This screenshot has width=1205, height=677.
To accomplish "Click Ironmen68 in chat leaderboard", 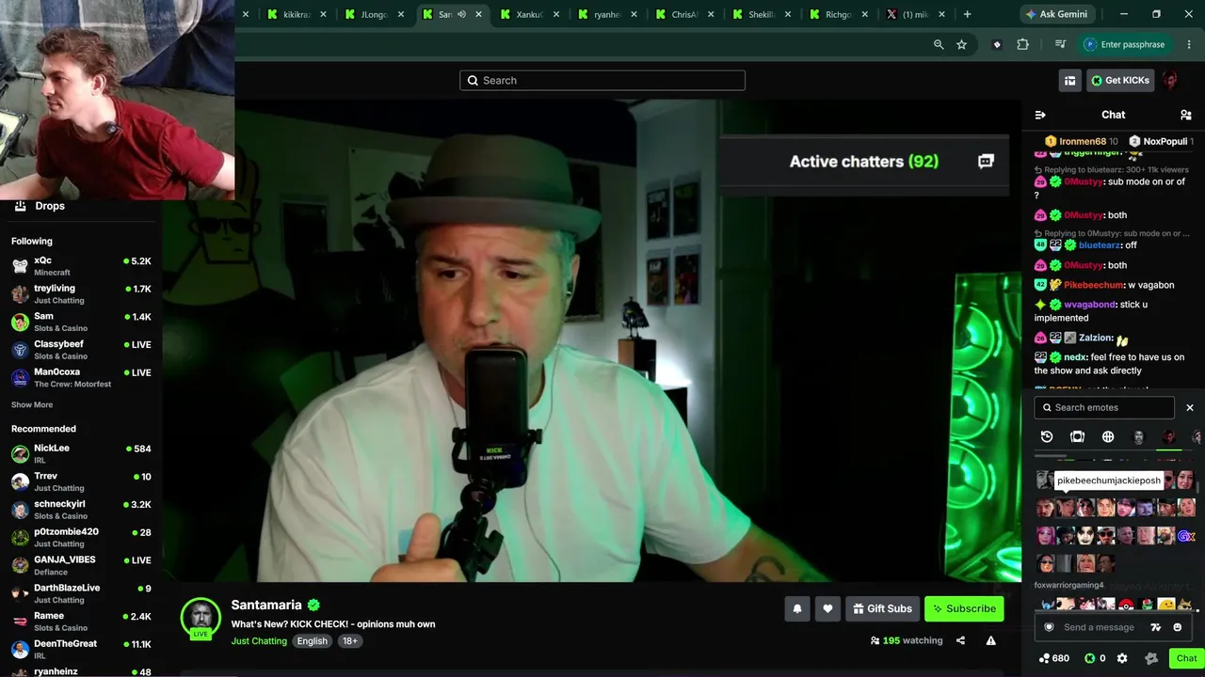I will point(1083,141).
